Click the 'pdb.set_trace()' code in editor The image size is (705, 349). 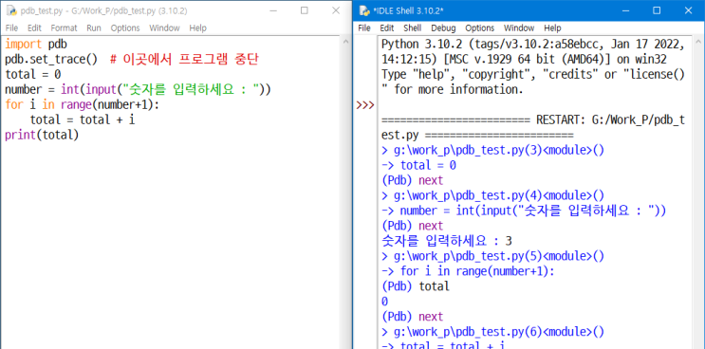tap(51, 60)
